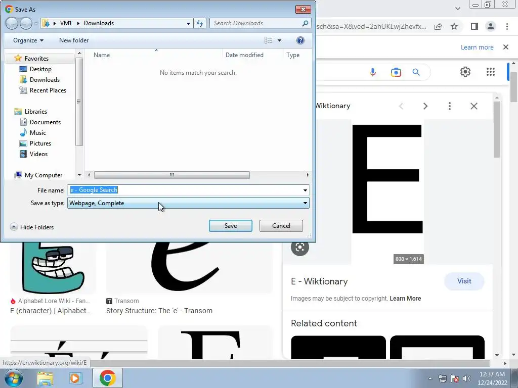This screenshot has width=518, height=388.
Task: Open Windows Media Player from taskbar
Action: pos(75,378)
